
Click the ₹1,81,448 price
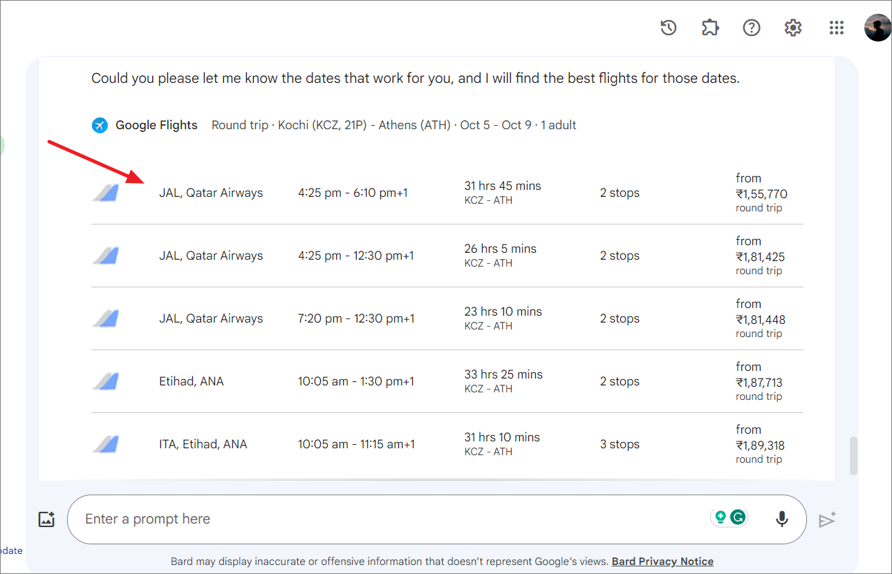(x=761, y=320)
